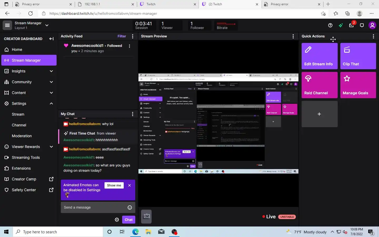Viewport: 379px width, 237px height.
Task: Open browser settings ellipsis menu
Action: (371, 13)
